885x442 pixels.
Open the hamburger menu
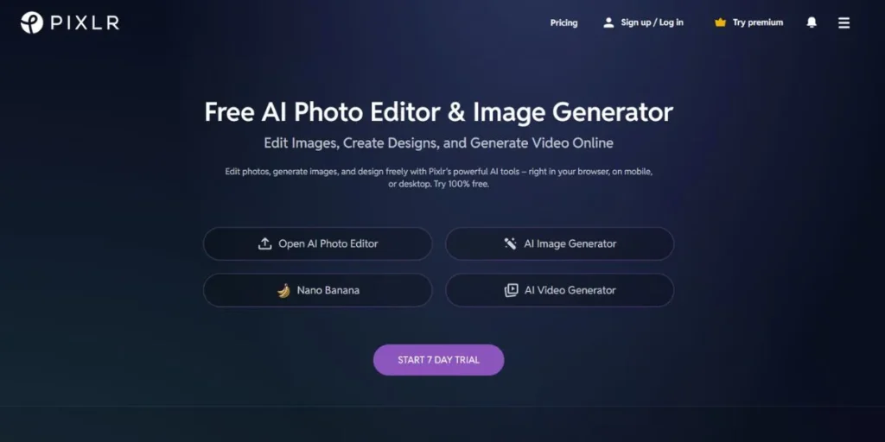844,22
